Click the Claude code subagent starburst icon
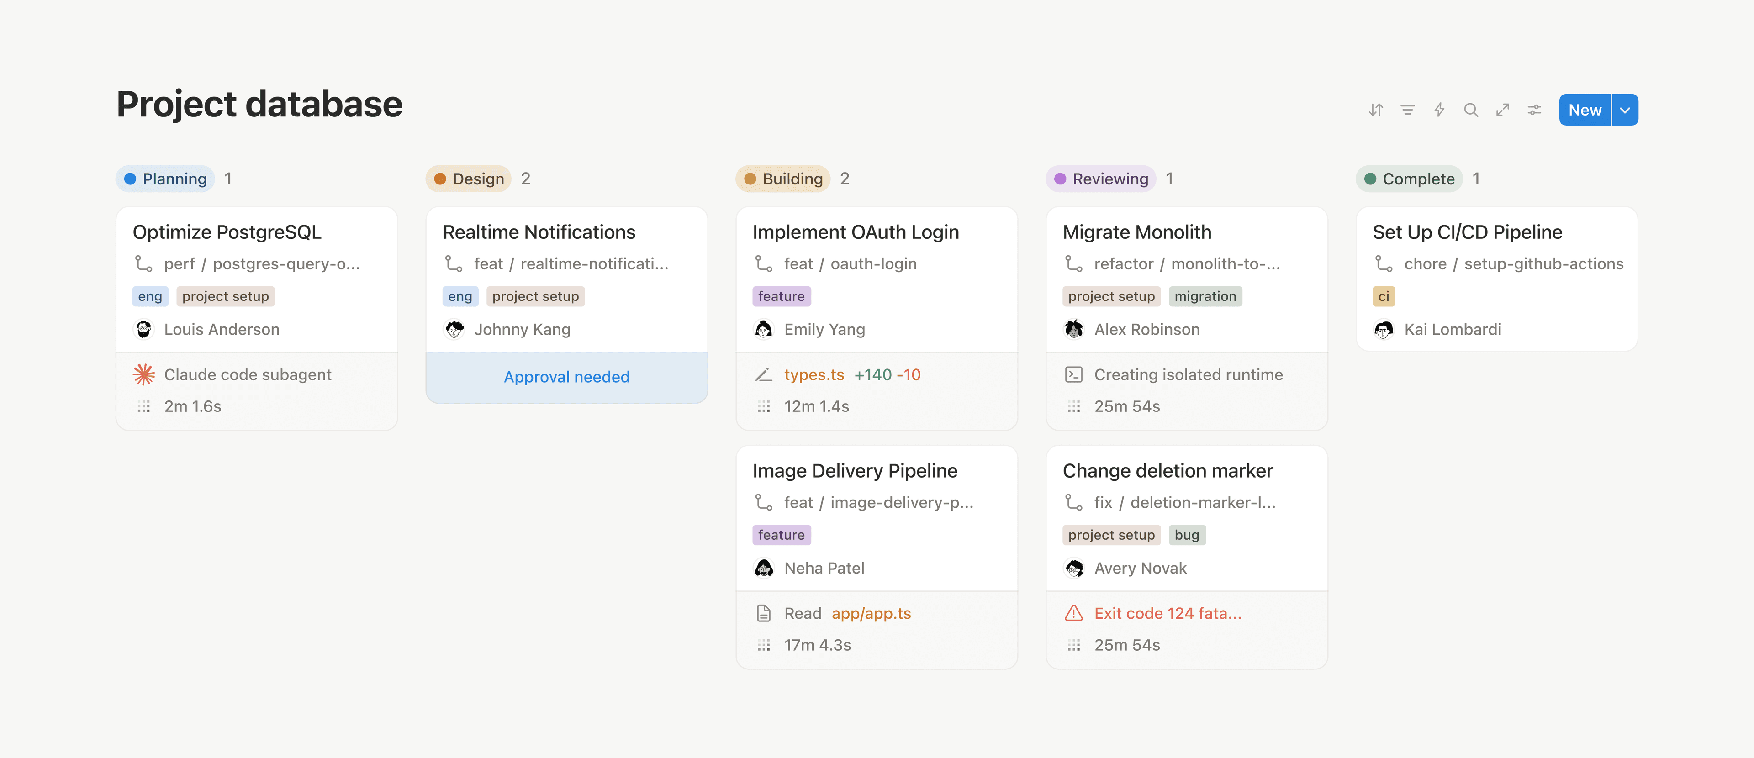The width and height of the screenshot is (1754, 758). (x=144, y=374)
